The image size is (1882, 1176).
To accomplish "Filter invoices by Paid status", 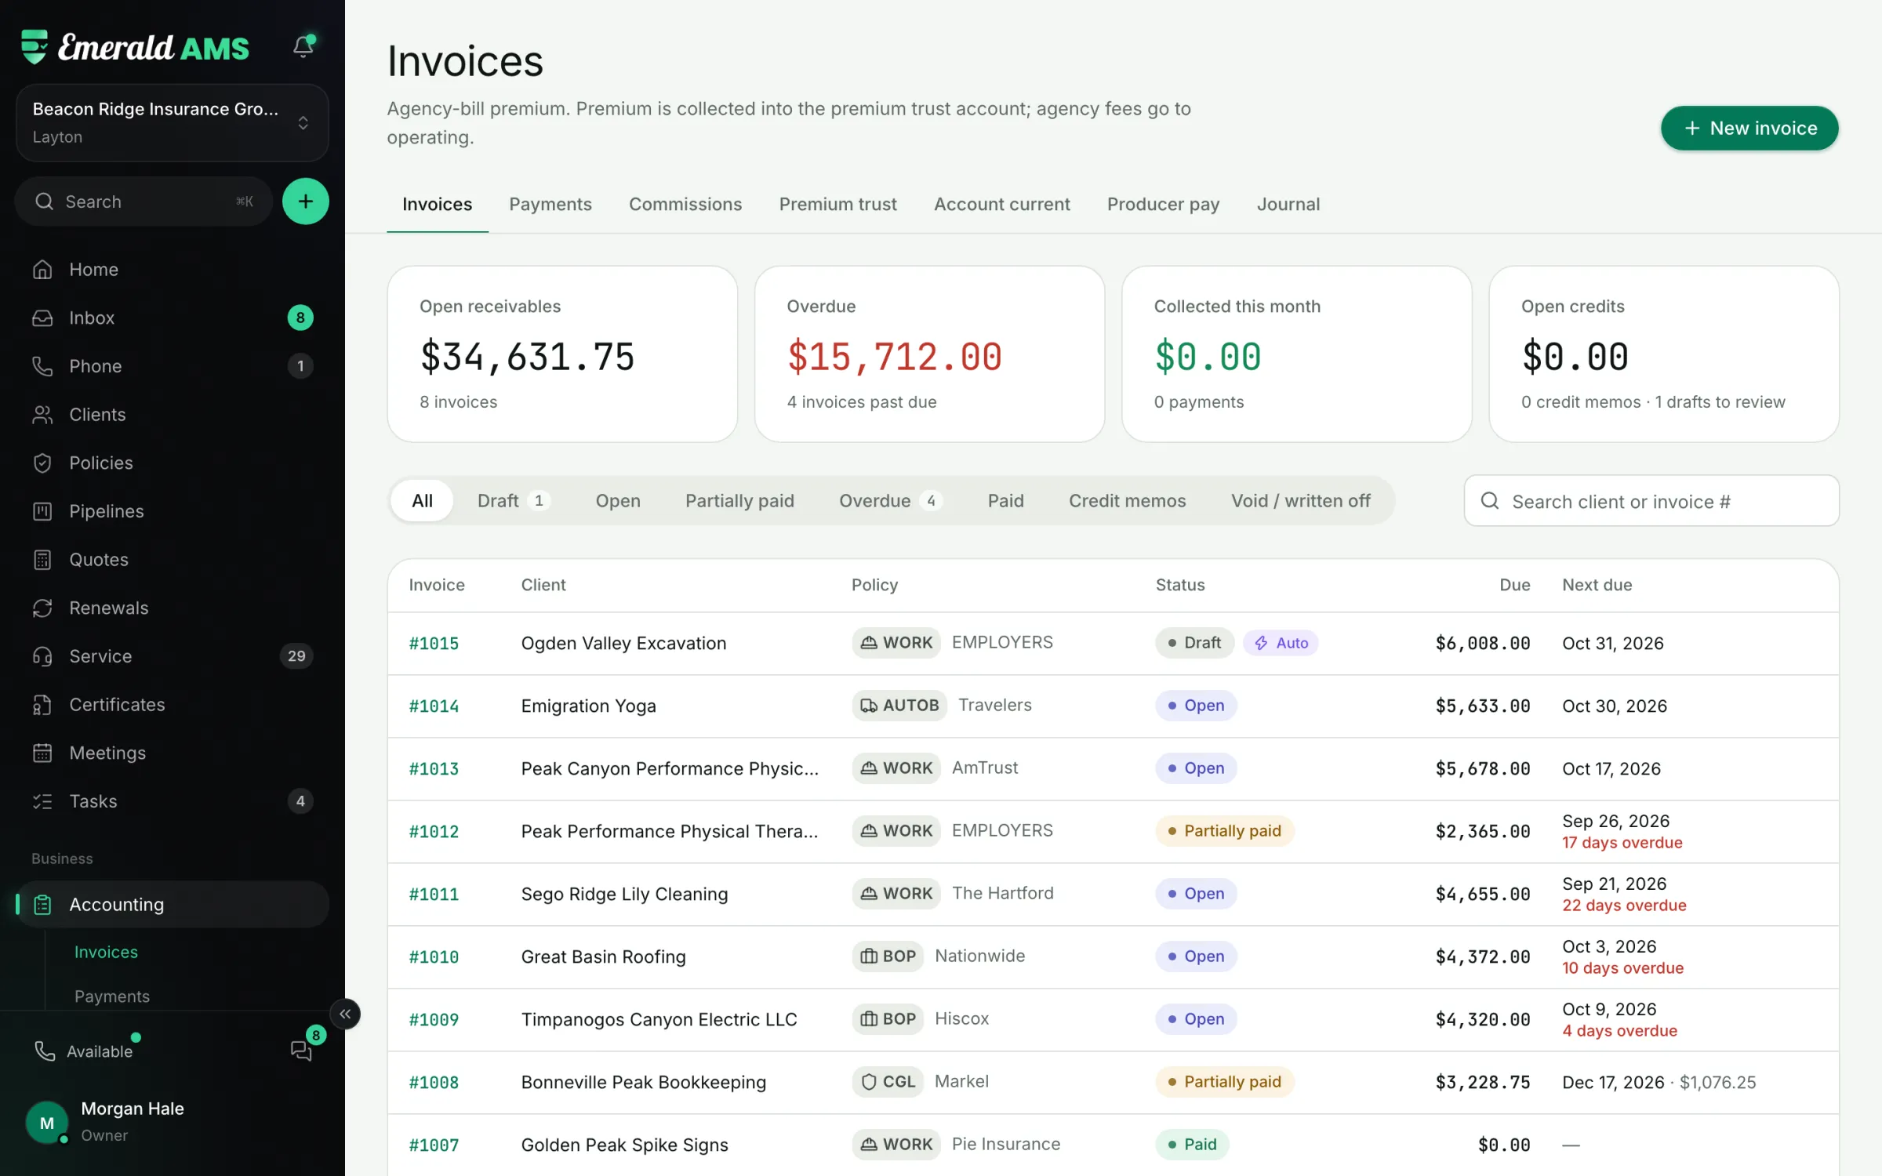I will pos(1005,500).
